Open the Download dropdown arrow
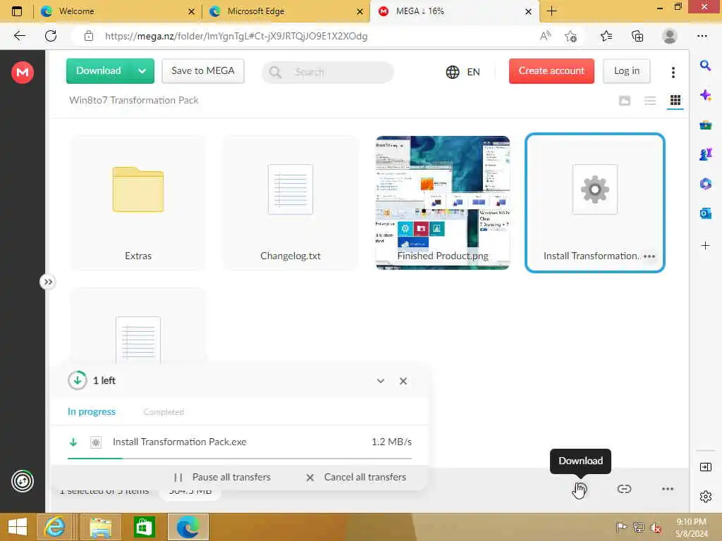This screenshot has height=541, width=722. (x=142, y=71)
